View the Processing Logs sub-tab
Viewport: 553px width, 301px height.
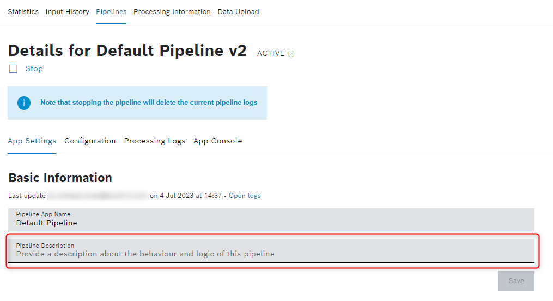[154, 141]
